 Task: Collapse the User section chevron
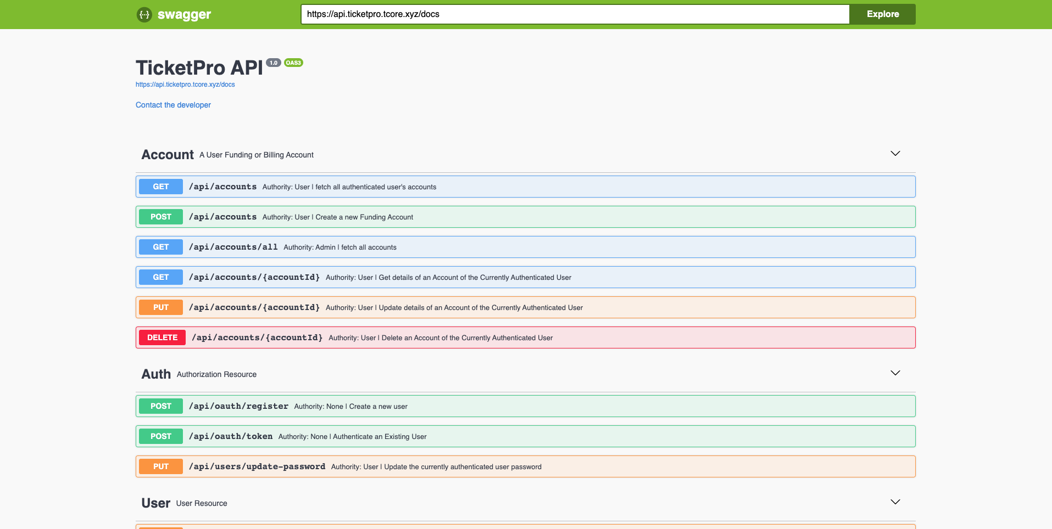pyautogui.click(x=895, y=502)
